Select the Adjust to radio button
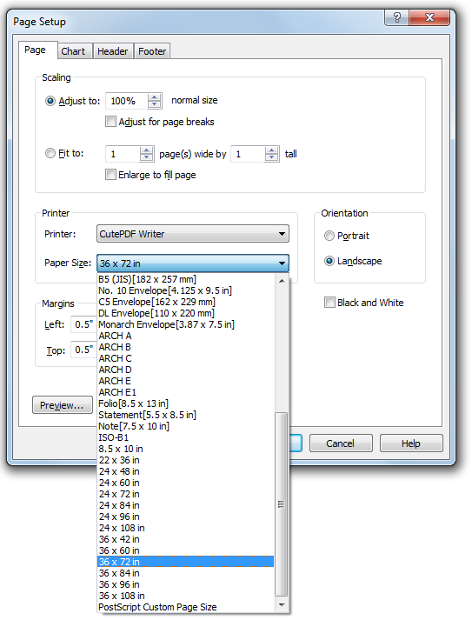This screenshot has height=620, width=472. click(x=50, y=101)
